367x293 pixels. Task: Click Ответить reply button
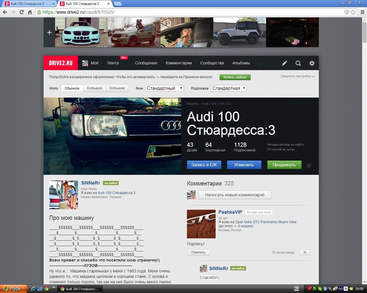tap(198, 252)
